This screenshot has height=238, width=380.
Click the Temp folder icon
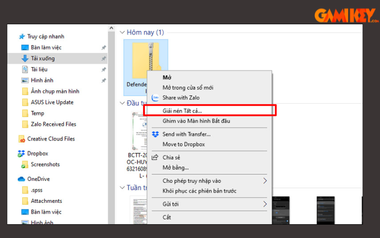[x=25, y=113]
